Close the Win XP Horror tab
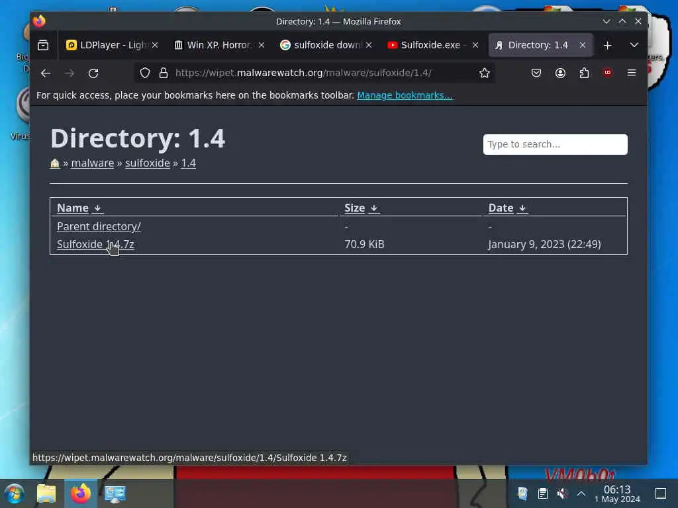 click(261, 45)
